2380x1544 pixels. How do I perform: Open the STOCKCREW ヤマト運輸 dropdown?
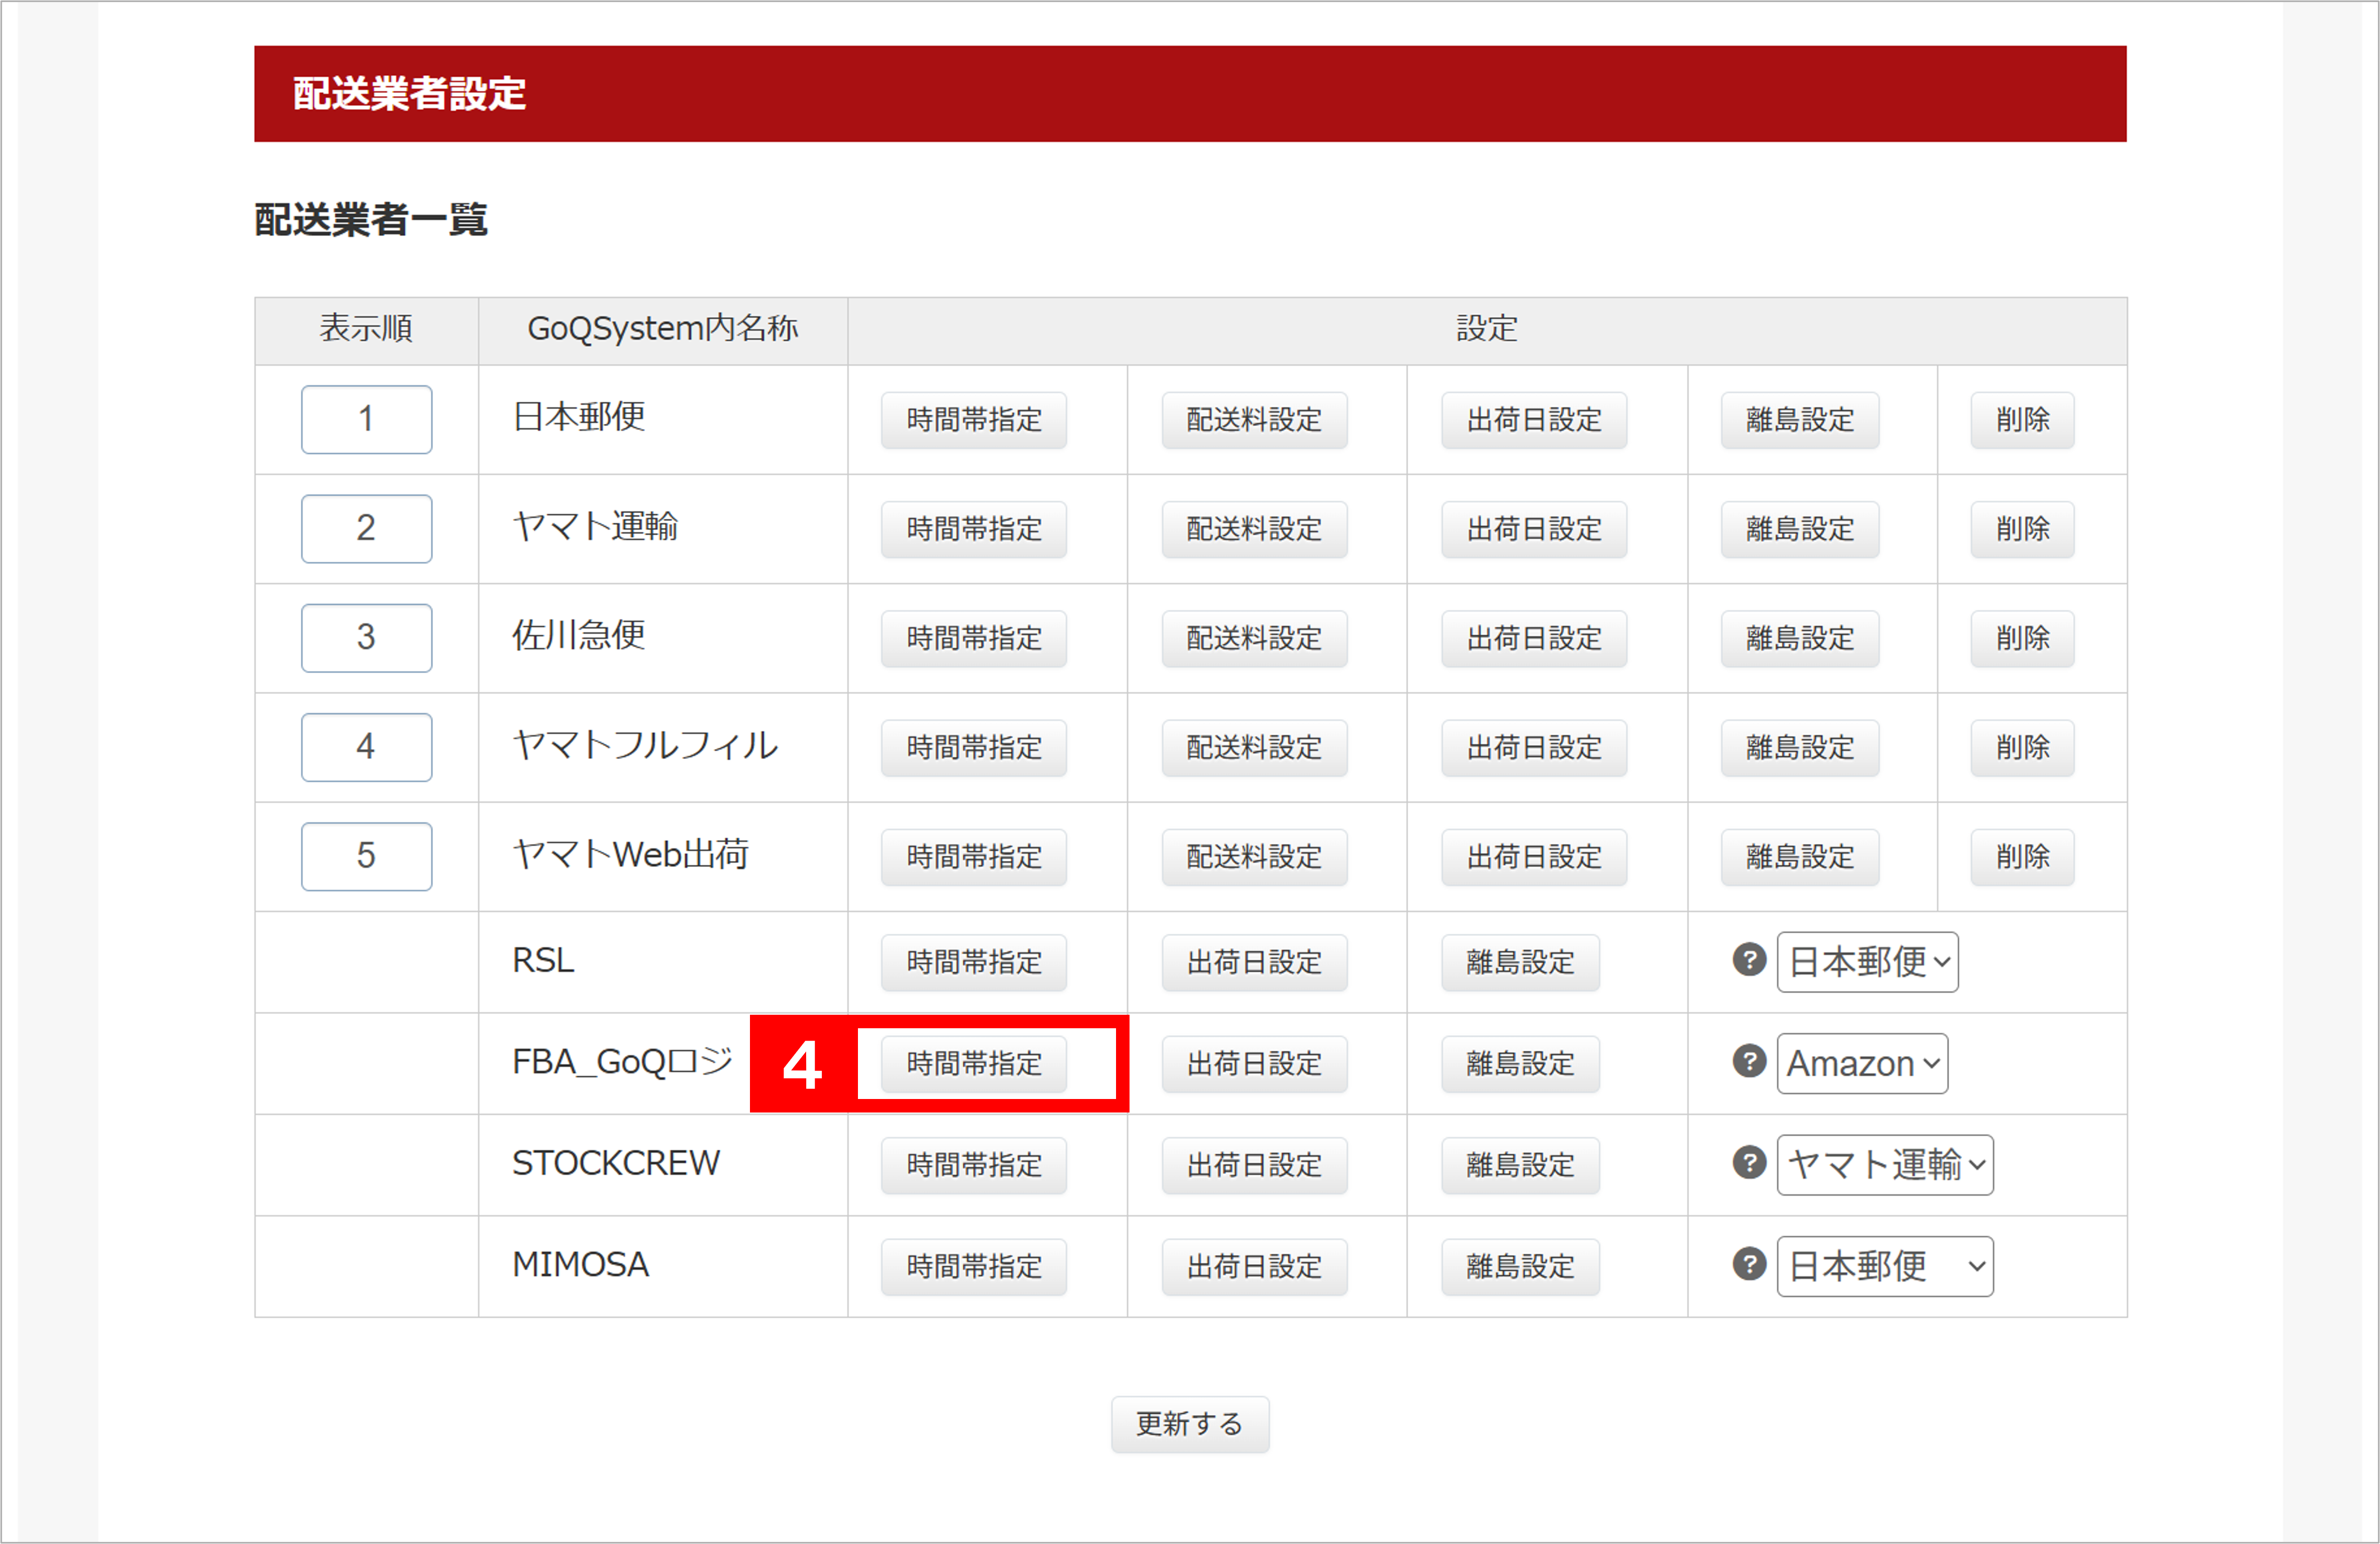1885,1165
